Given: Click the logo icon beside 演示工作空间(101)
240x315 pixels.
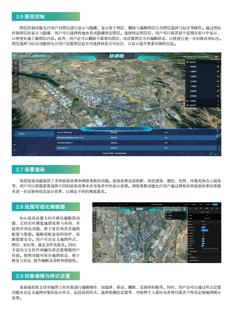Looking at the screenshot, I should pyautogui.click(x=15, y=56).
